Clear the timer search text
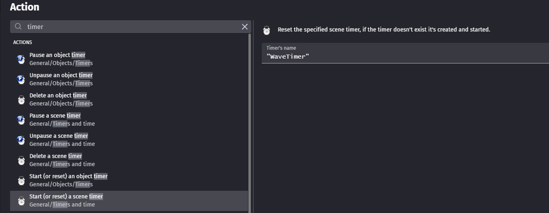549x213 pixels. point(244,27)
